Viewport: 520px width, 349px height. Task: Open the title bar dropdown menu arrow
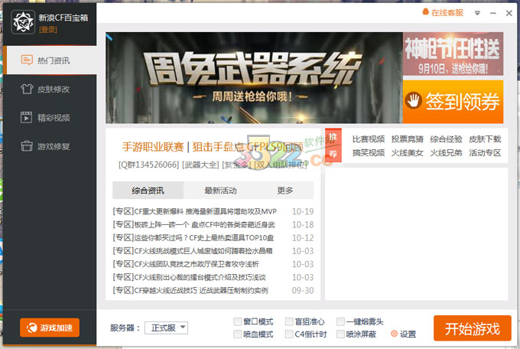[478, 13]
